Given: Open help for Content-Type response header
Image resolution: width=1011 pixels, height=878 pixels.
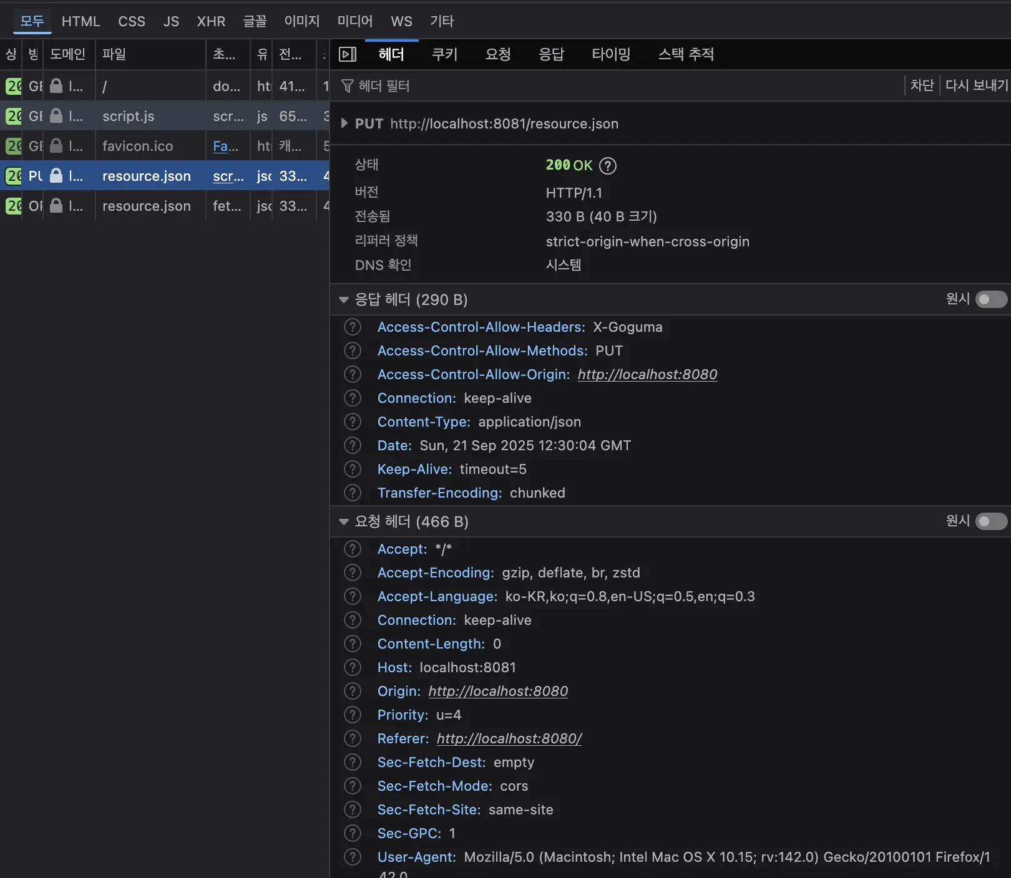Looking at the screenshot, I should (353, 422).
